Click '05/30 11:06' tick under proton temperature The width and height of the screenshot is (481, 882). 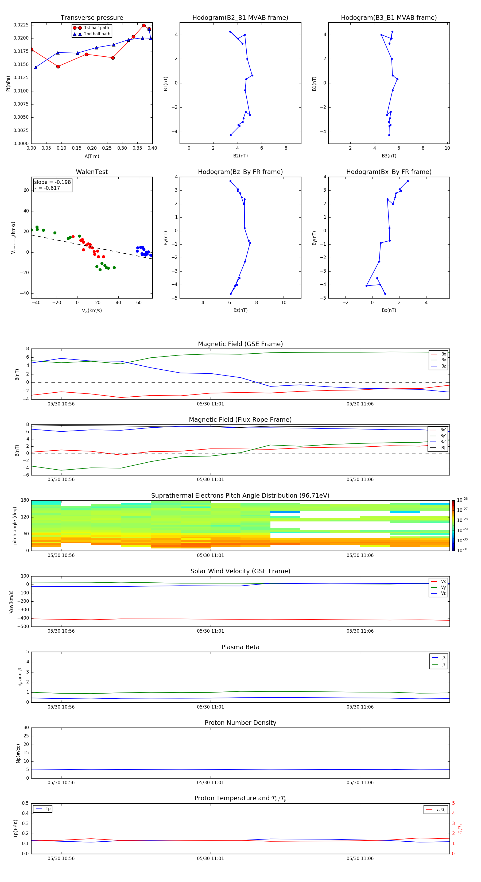(360, 858)
